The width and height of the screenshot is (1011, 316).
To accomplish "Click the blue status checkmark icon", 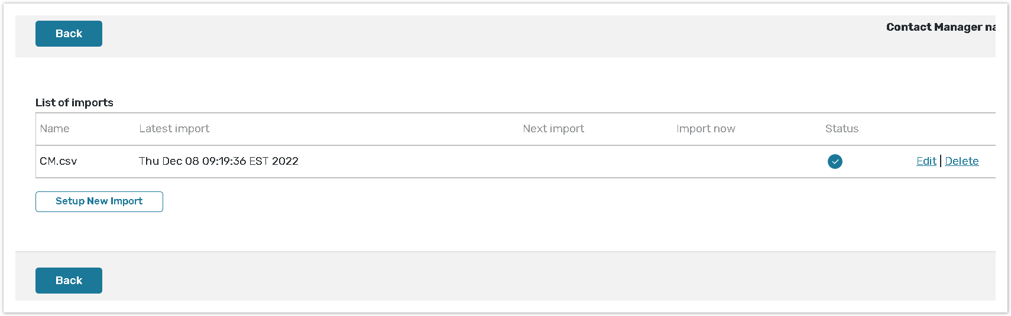I will [835, 161].
